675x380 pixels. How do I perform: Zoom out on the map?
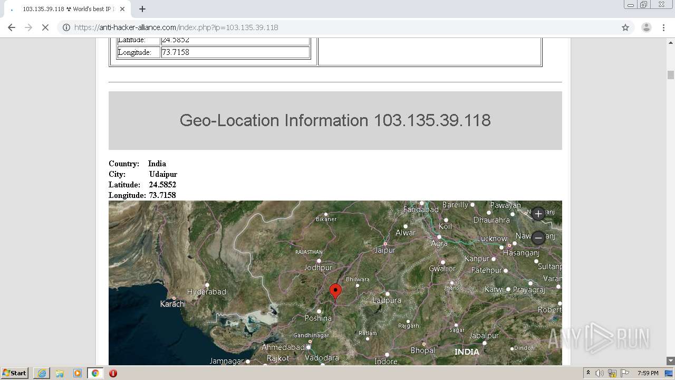(x=538, y=238)
